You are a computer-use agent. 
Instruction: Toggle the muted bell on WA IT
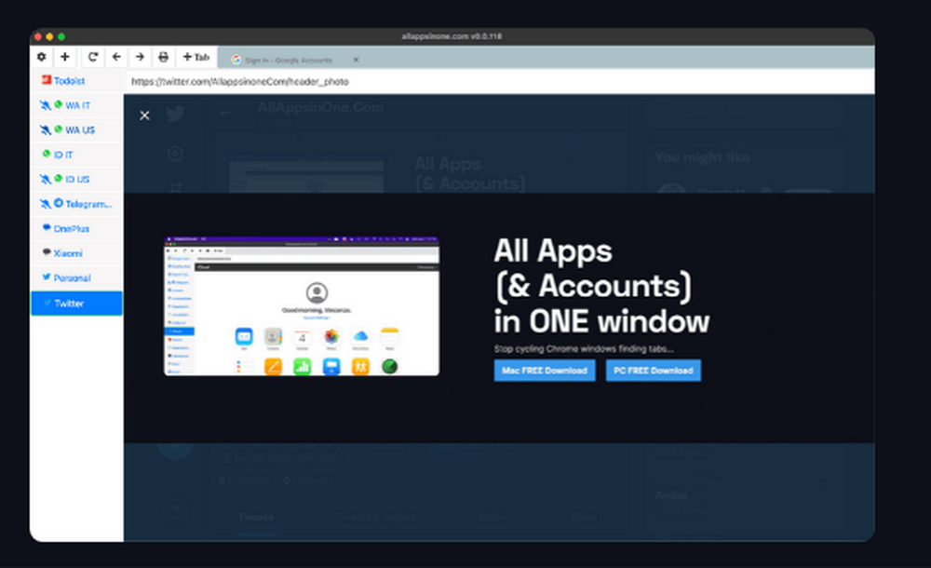pyautogui.click(x=45, y=105)
